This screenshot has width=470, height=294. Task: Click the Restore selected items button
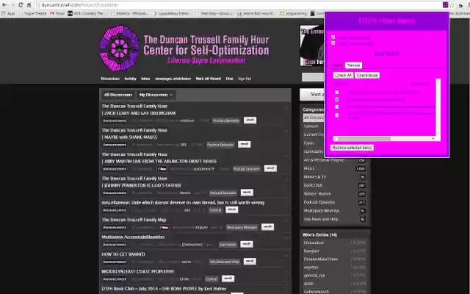coord(352,148)
